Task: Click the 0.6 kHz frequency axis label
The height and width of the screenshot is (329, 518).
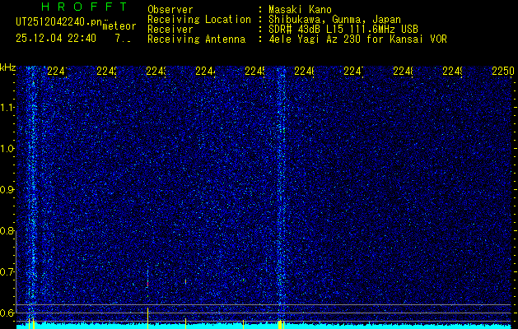Action: (7, 313)
